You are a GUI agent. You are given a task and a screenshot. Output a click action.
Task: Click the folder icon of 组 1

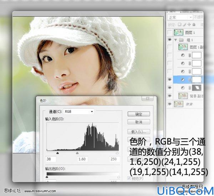click(x=181, y=40)
